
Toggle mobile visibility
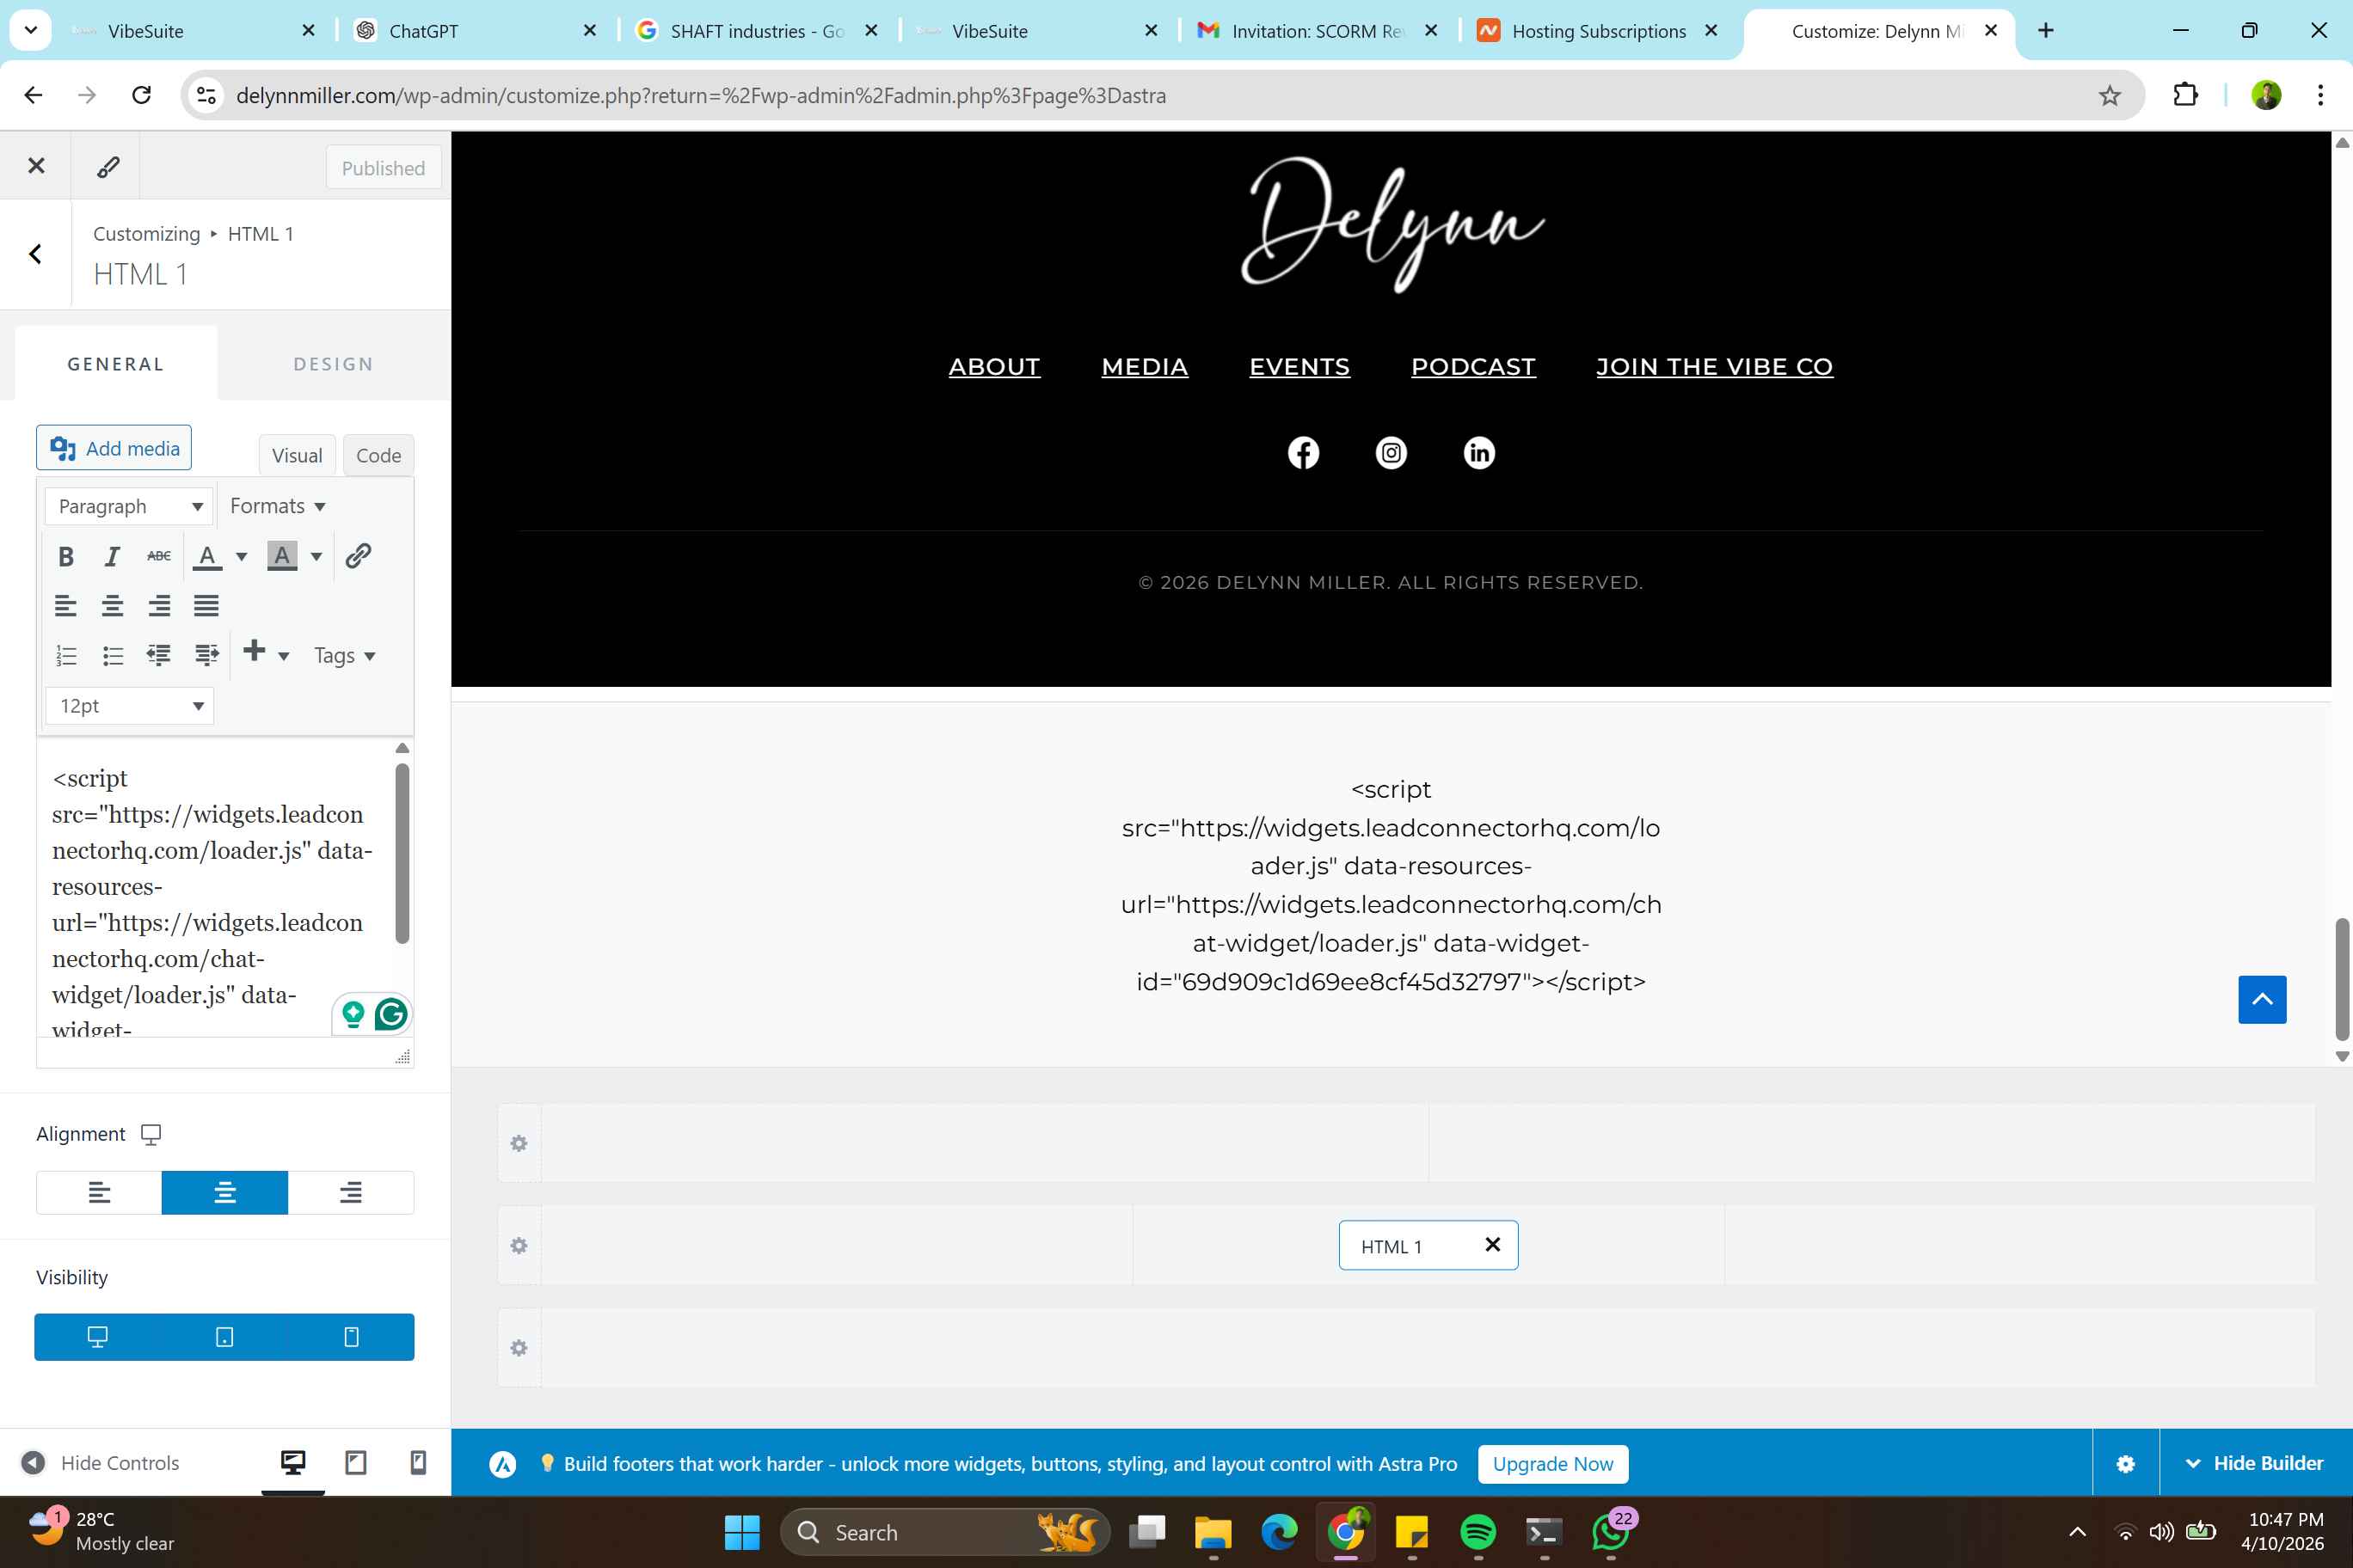351,1337
